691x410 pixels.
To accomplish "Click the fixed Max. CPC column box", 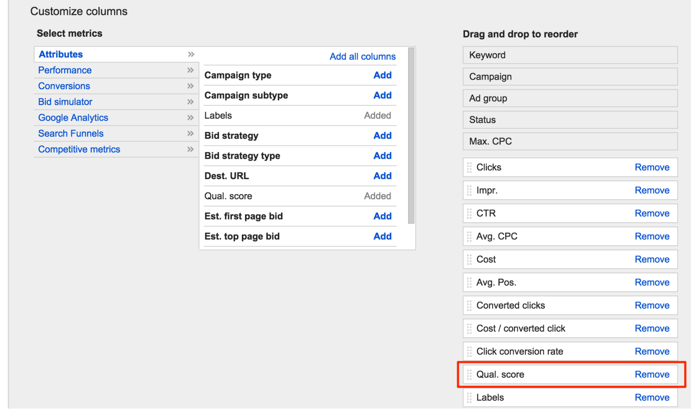I will point(570,142).
